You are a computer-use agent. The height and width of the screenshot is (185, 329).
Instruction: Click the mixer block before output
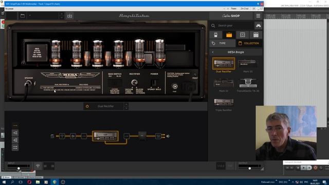[x=158, y=136]
